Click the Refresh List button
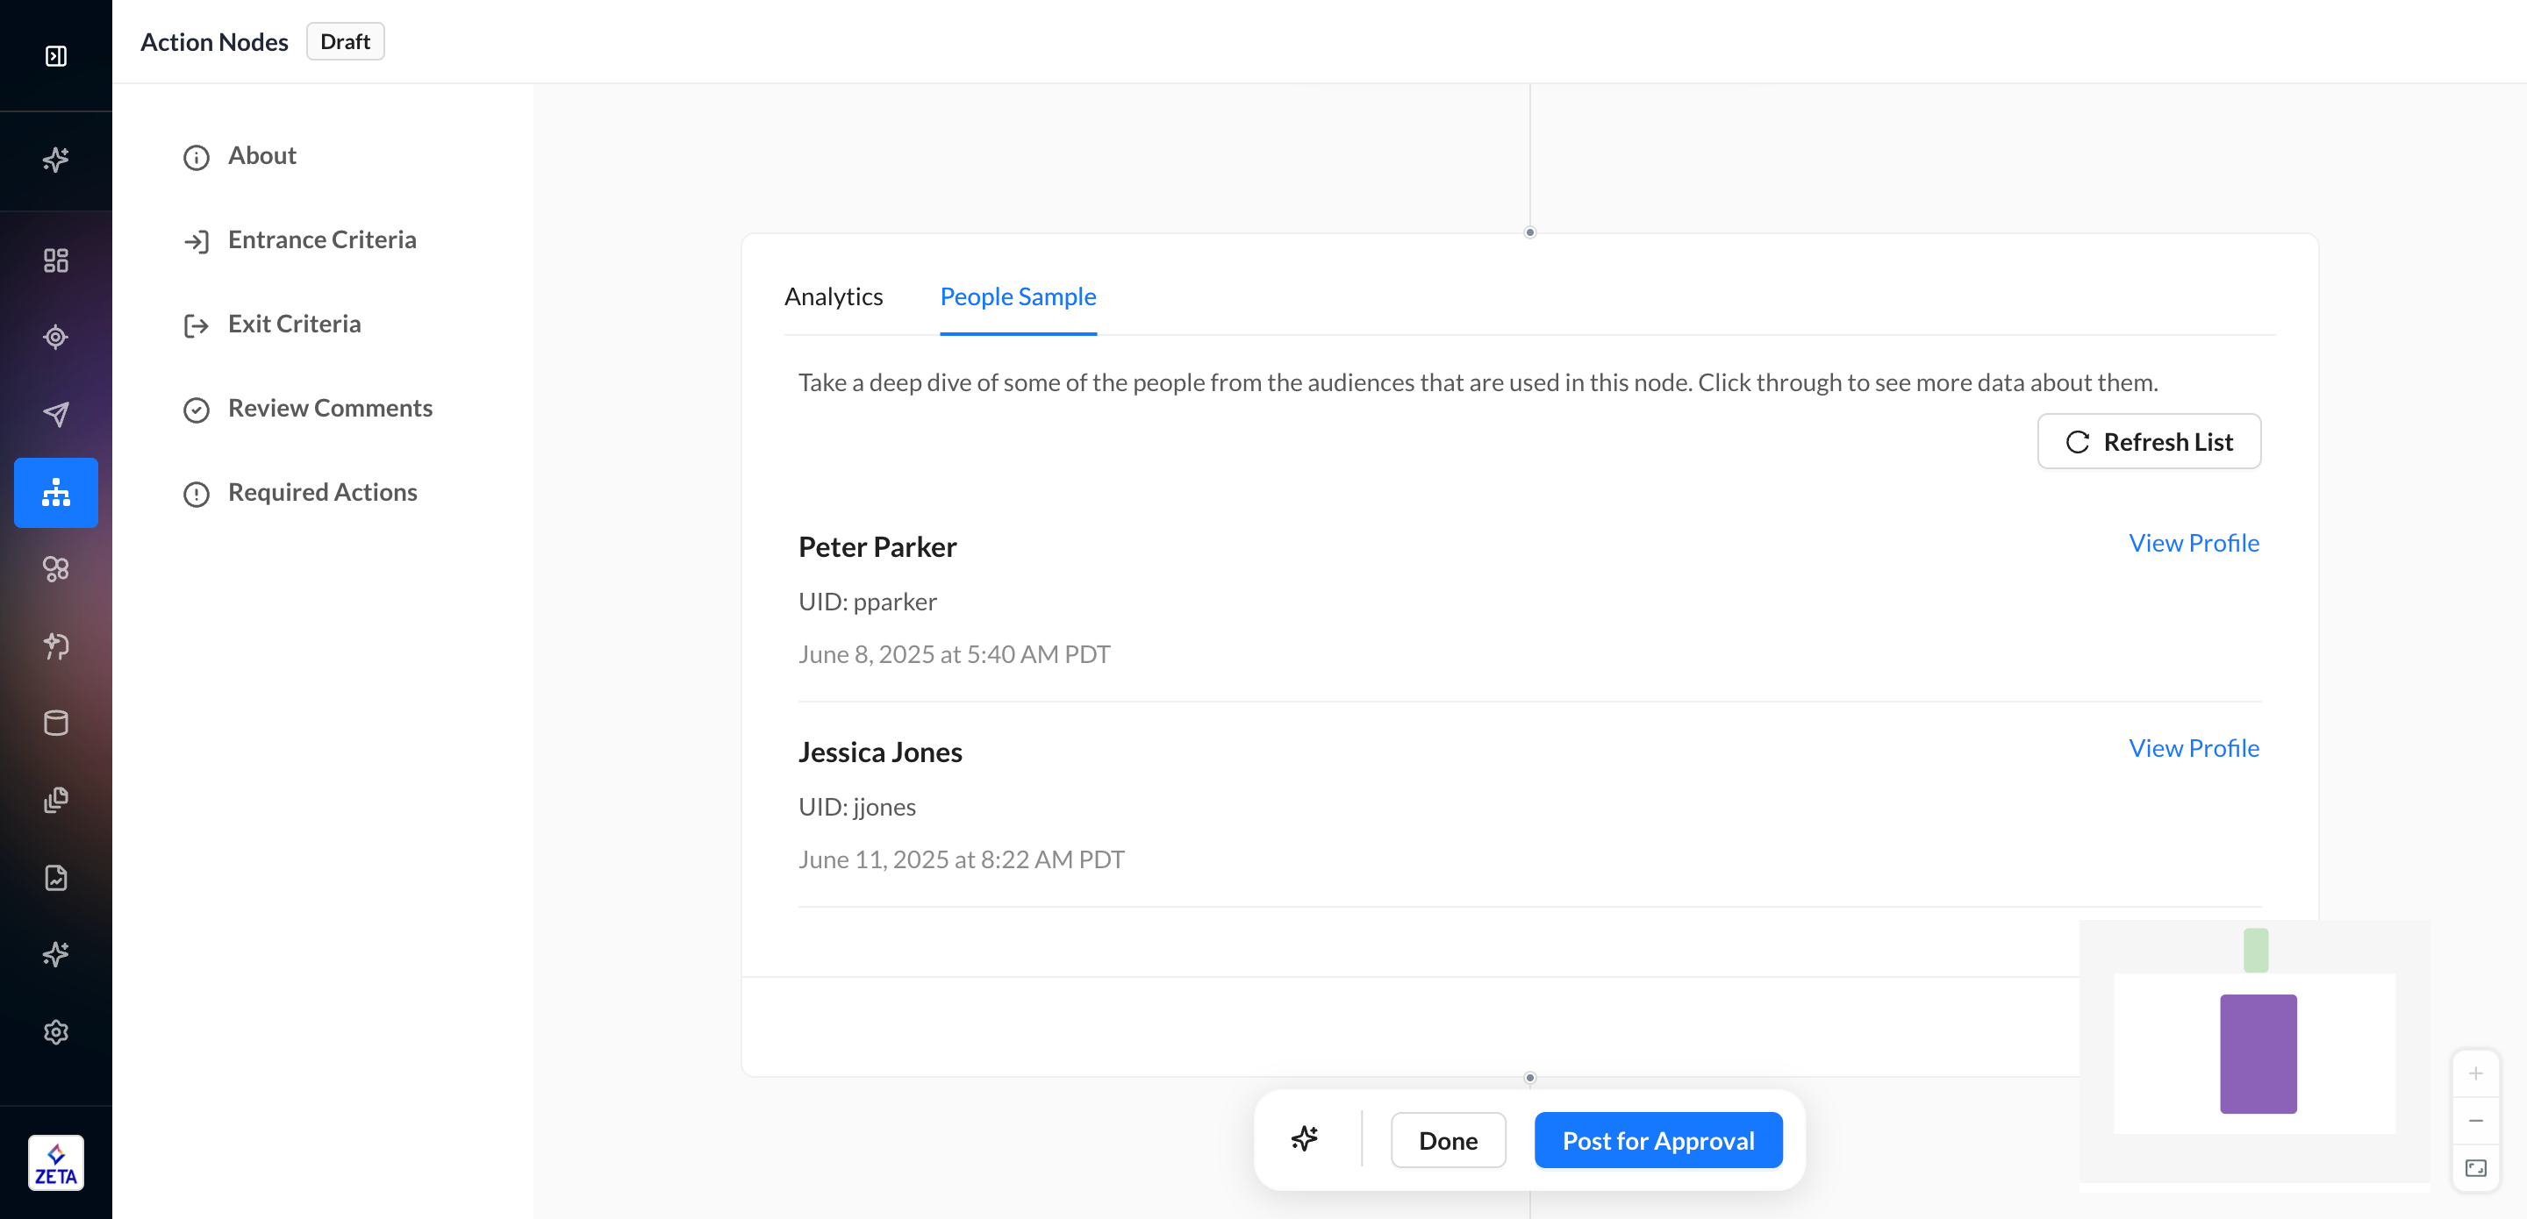The height and width of the screenshot is (1219, 2527). click(x=2148, y=442)
